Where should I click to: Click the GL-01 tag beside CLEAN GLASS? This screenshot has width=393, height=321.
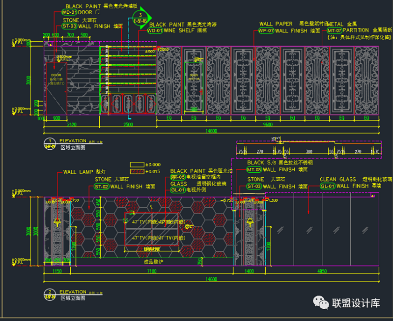[328, 187]
